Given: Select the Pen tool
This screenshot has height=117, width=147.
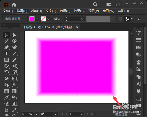Looking at the screenshot, I should click(7, 48).
